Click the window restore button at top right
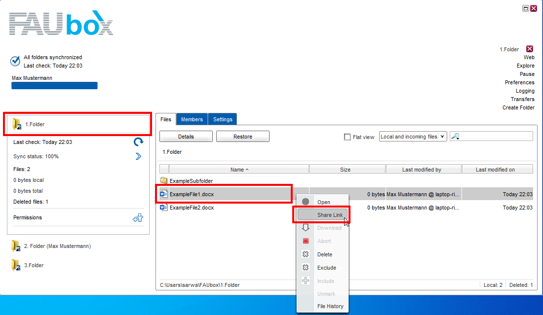The width and height of the screenshot is (543, 315). click(x=526, y=8)
